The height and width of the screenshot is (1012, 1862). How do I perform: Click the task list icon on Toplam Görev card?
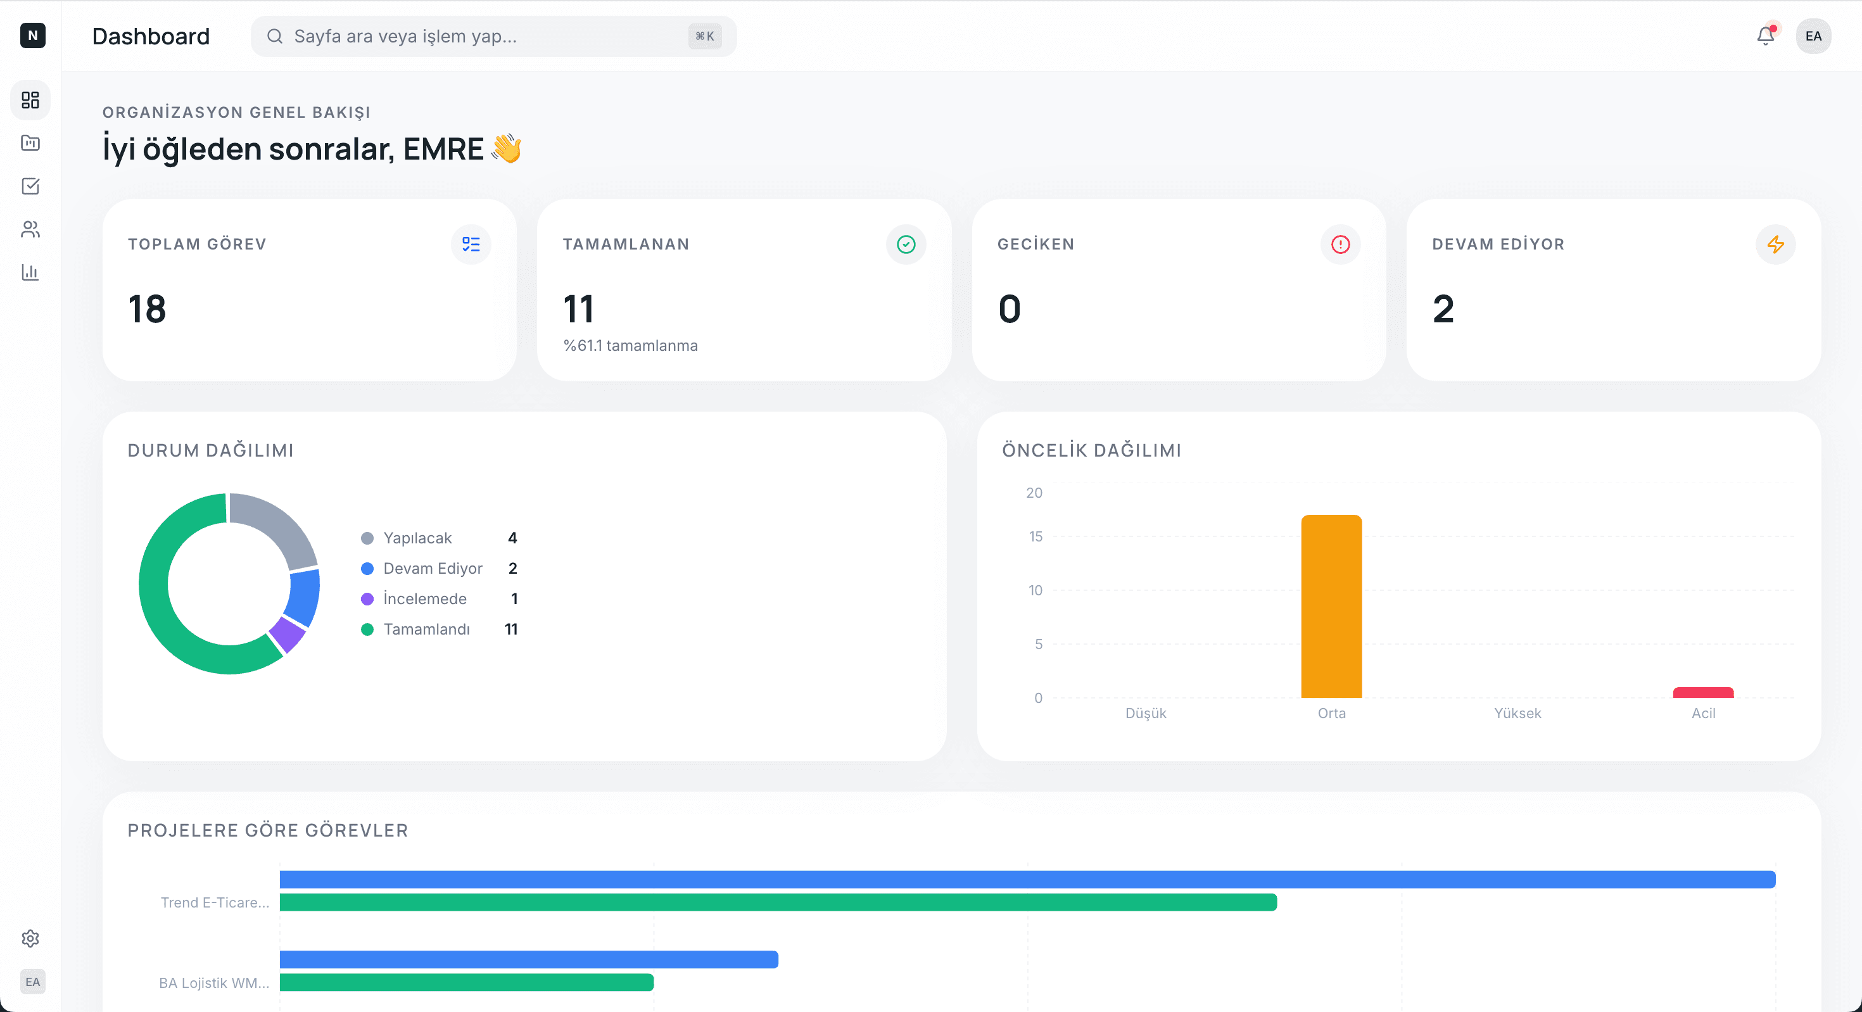pos(471,244)
